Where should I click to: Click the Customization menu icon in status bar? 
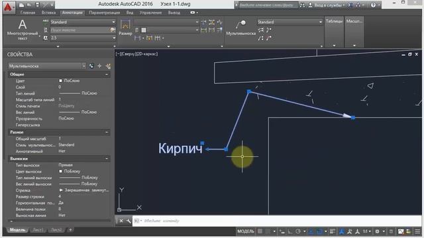[x=417, y=231]
